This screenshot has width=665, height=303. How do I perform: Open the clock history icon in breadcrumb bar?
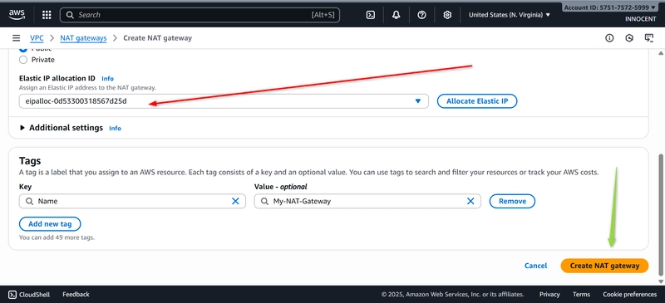(629, 38)
